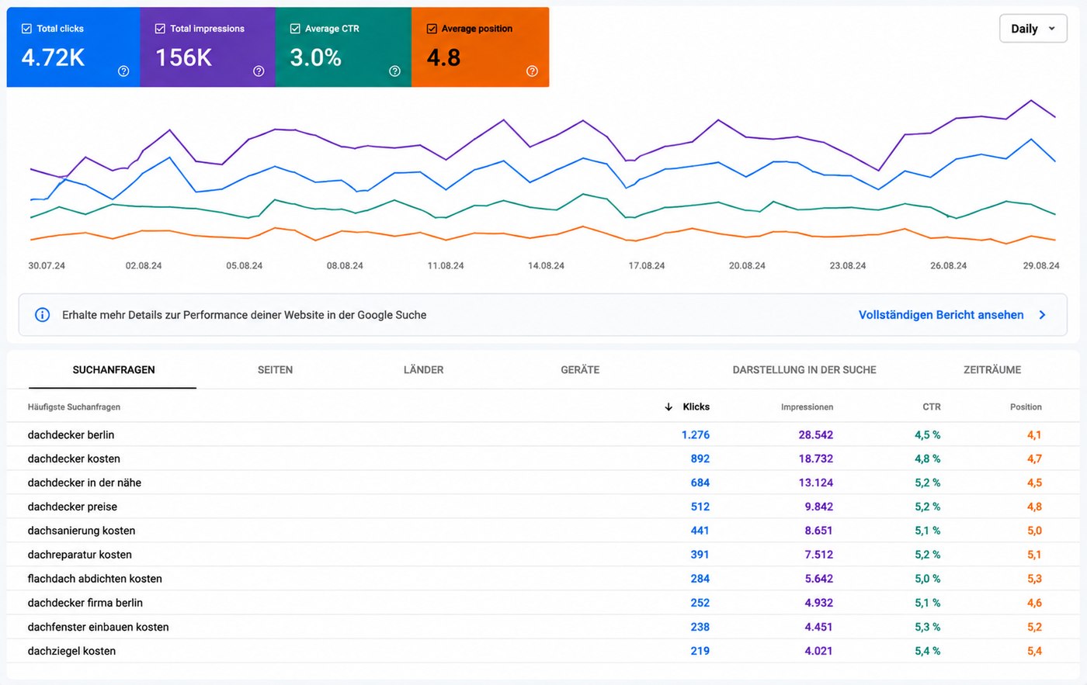Screen dimensions: 1087x685
Task: Click the position value 4,1
Action: click(x=1034, y=435)
